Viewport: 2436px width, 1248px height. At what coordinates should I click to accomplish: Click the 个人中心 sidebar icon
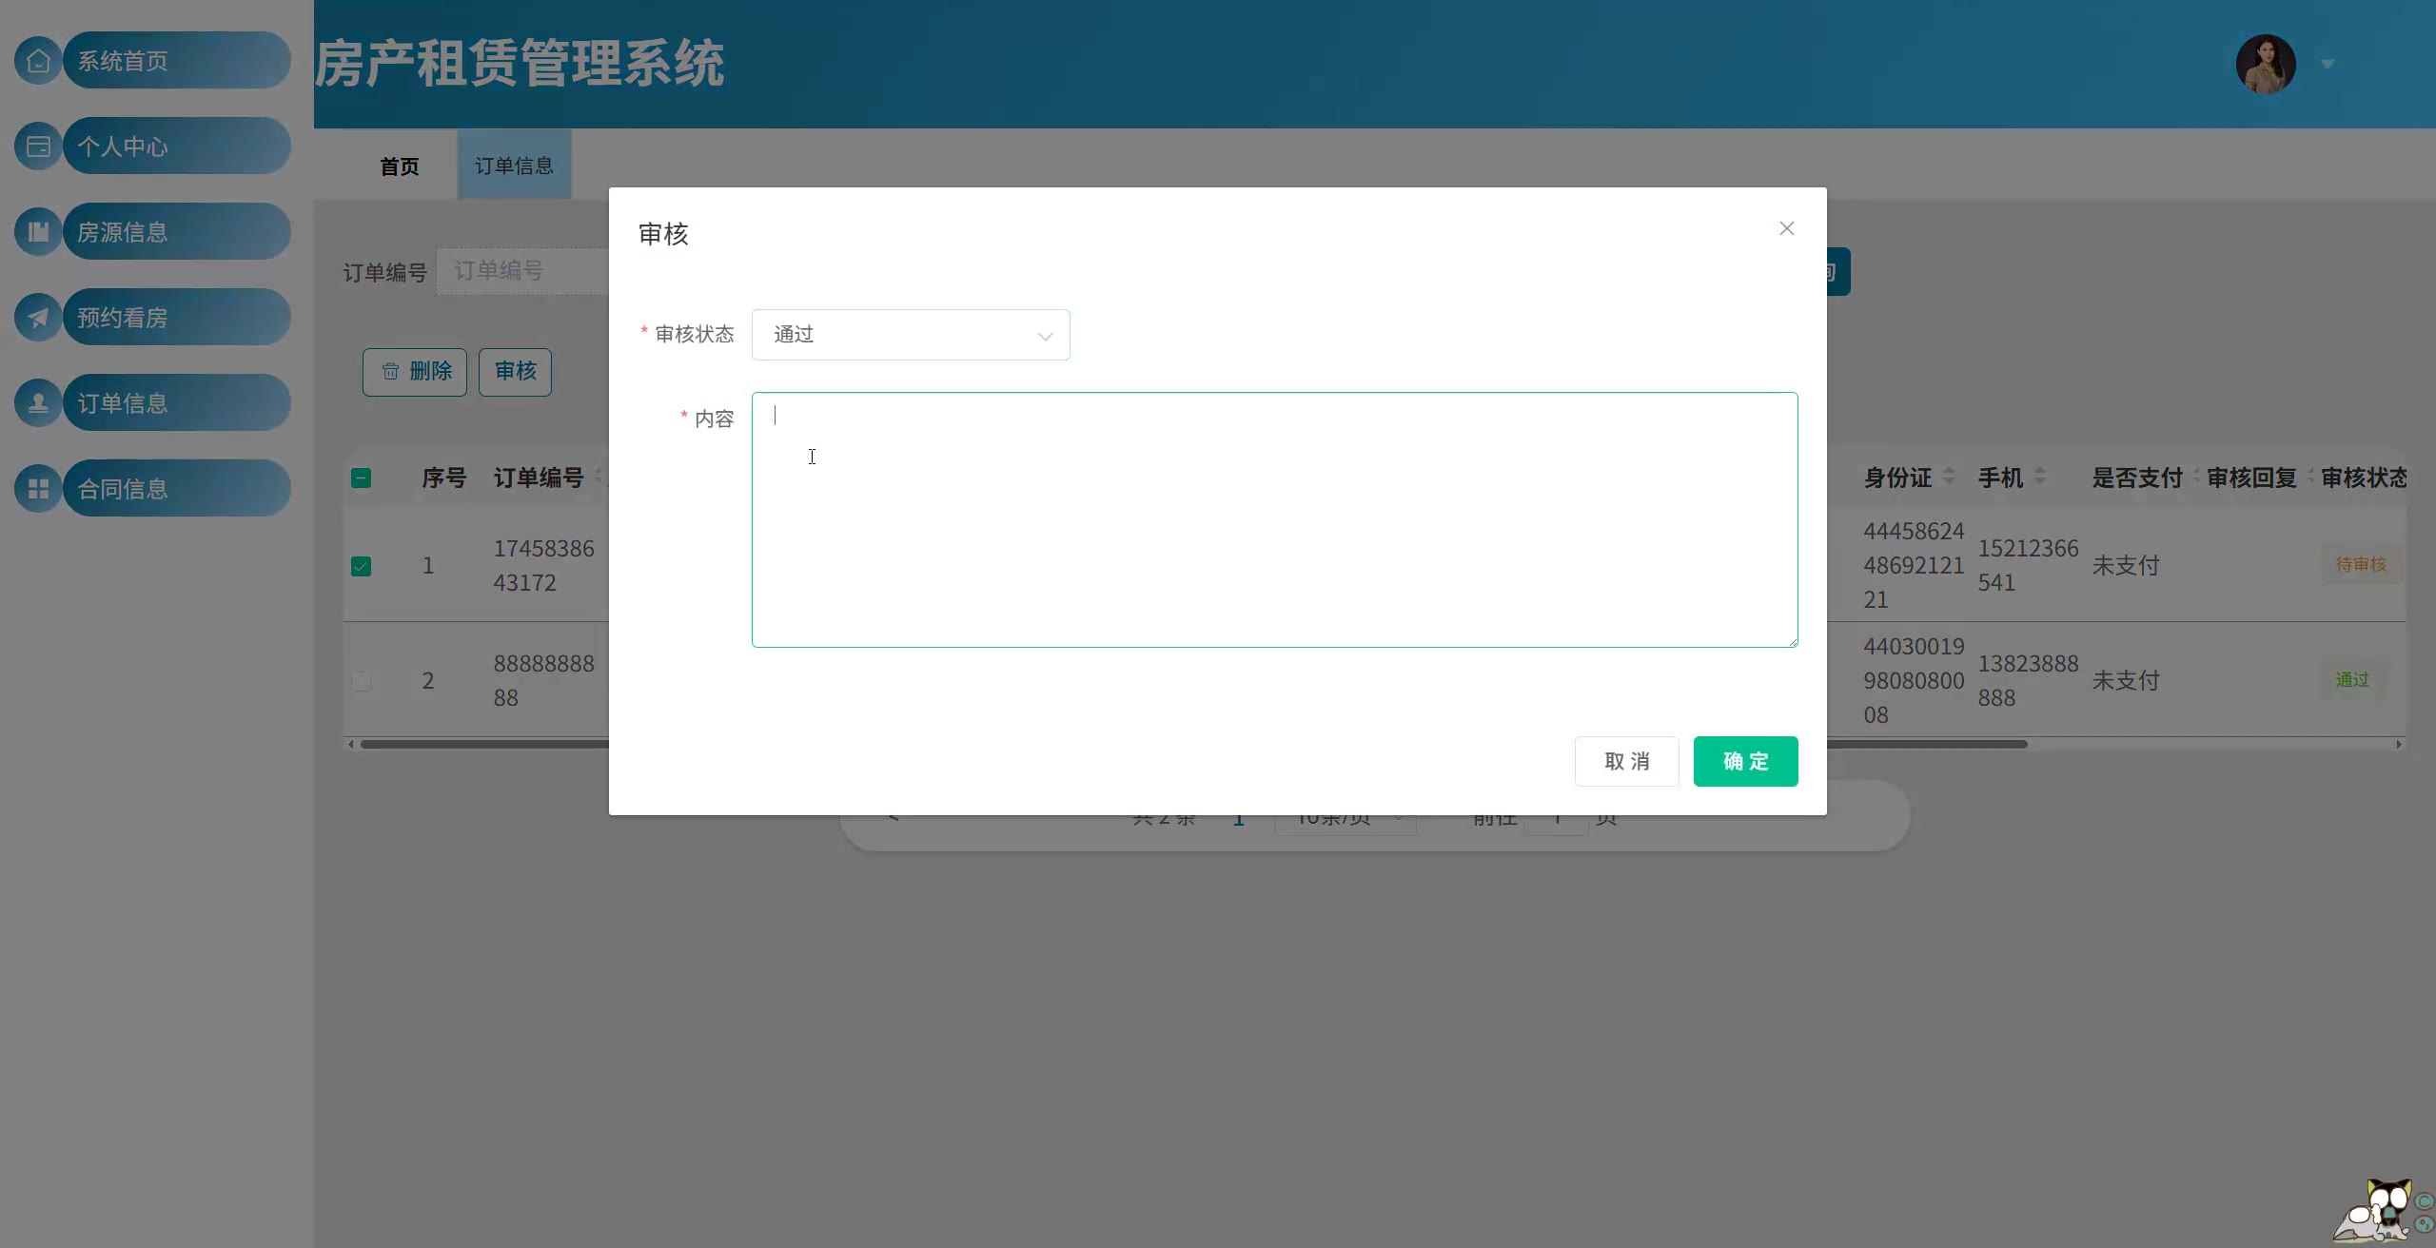click(x=38, y=146)
